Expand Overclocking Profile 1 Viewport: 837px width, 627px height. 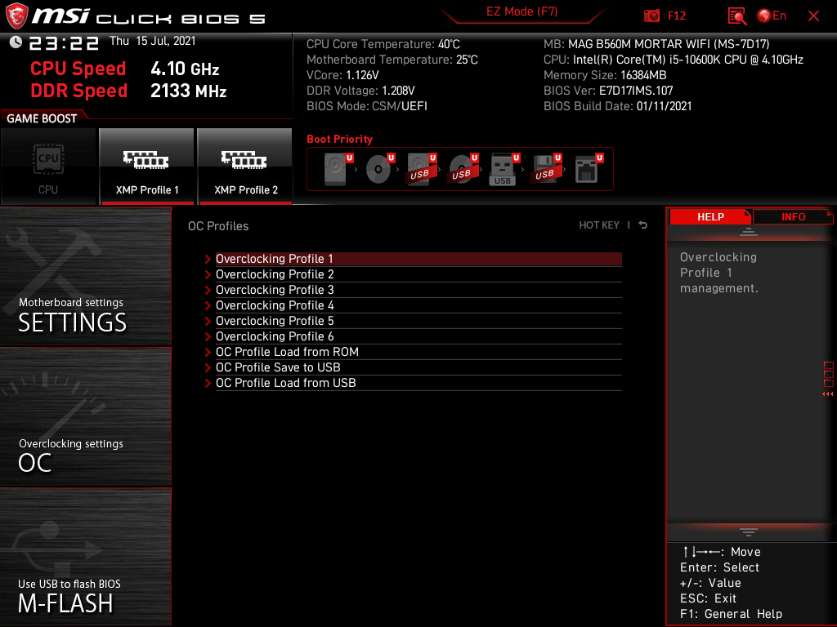[x=275, y=259]
